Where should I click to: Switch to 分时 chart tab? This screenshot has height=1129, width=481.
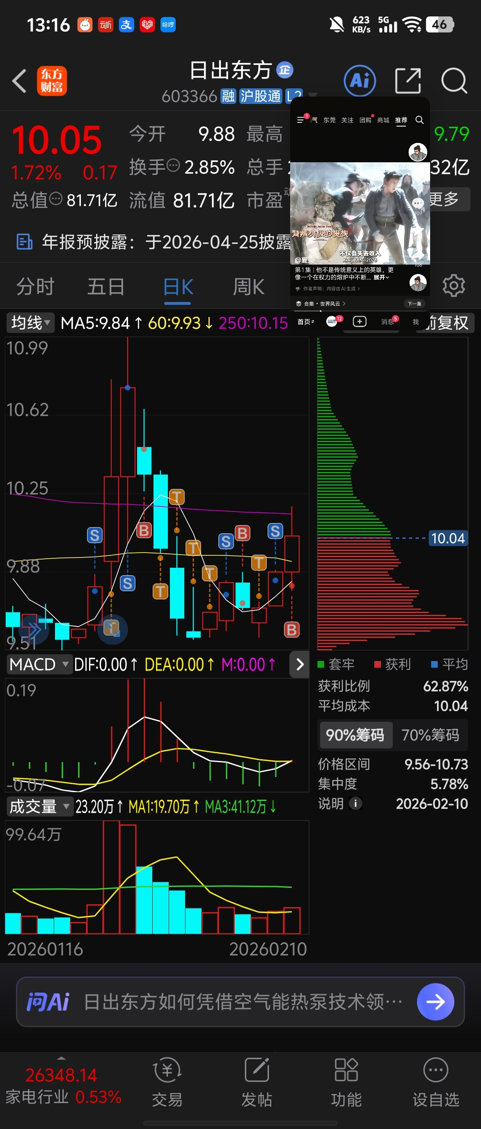pyautogui.click(x=35, y=287)
